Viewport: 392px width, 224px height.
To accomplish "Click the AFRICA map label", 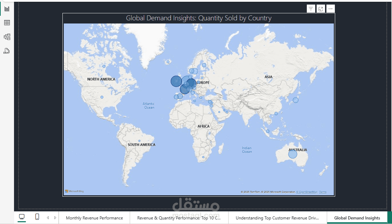I will coord(203,126).
